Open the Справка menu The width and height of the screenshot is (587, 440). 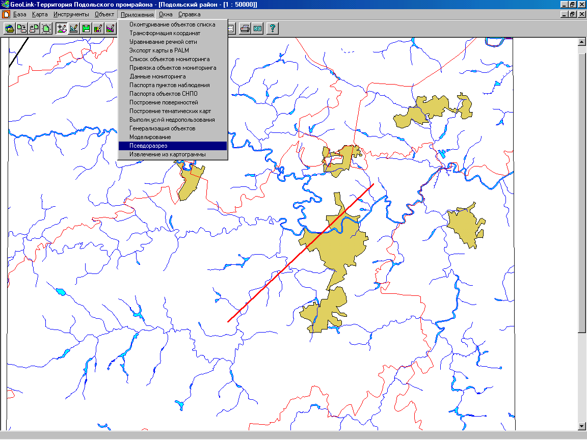coord(189,15)
